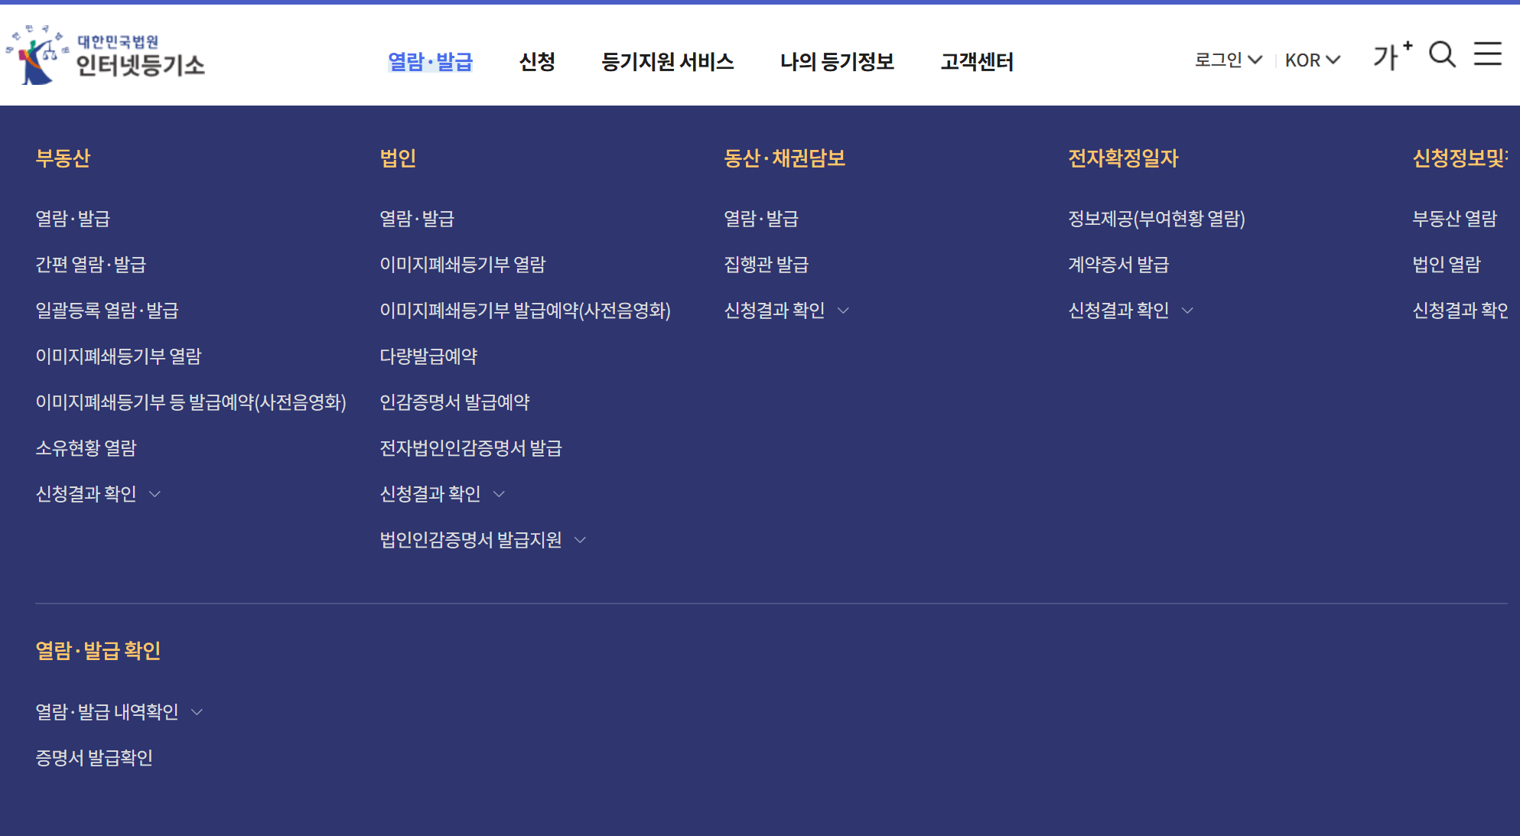1520x836 pixels.
Task: Open 집행관 발급 link
Action: point(767,264)
